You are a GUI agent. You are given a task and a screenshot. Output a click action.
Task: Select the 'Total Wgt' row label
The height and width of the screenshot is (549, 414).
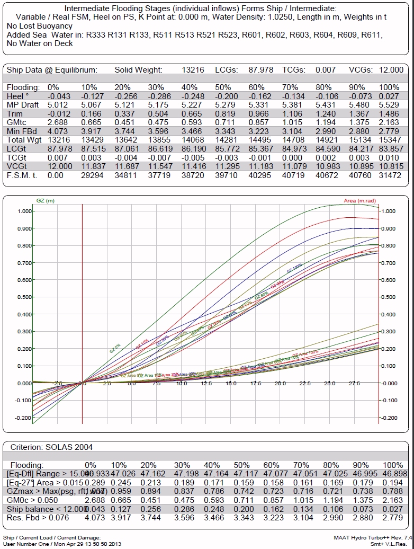pyautogui.click(x=24, y=140)
